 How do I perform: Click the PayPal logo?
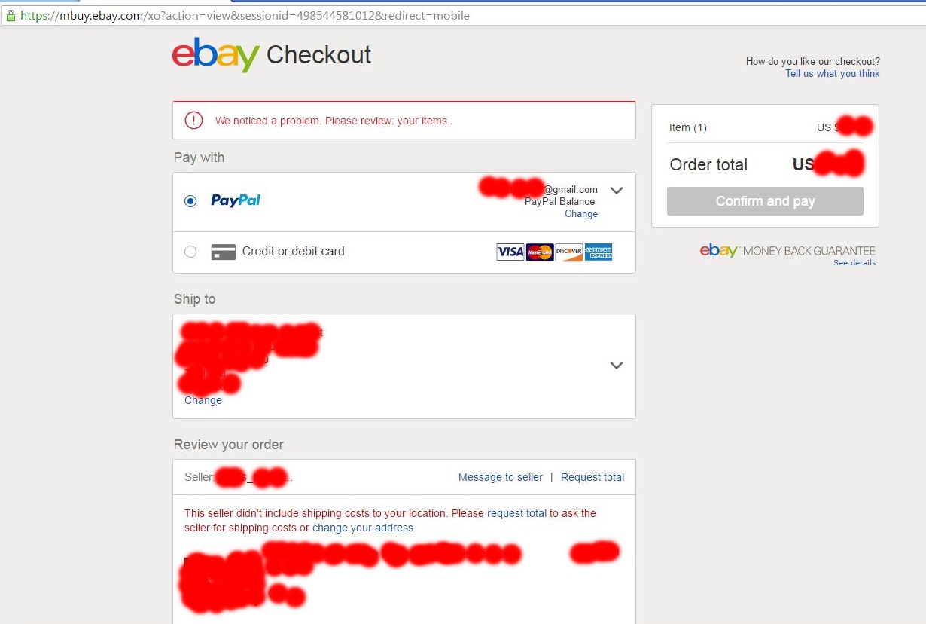[236, 200]
